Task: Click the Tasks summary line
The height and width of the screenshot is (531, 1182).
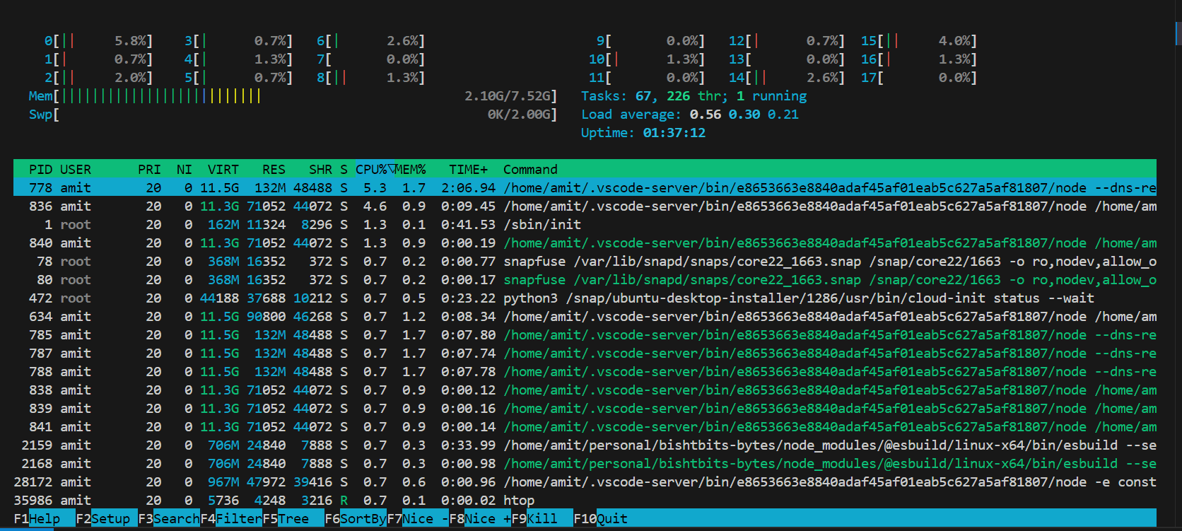Action: click(x=694, y=95)
